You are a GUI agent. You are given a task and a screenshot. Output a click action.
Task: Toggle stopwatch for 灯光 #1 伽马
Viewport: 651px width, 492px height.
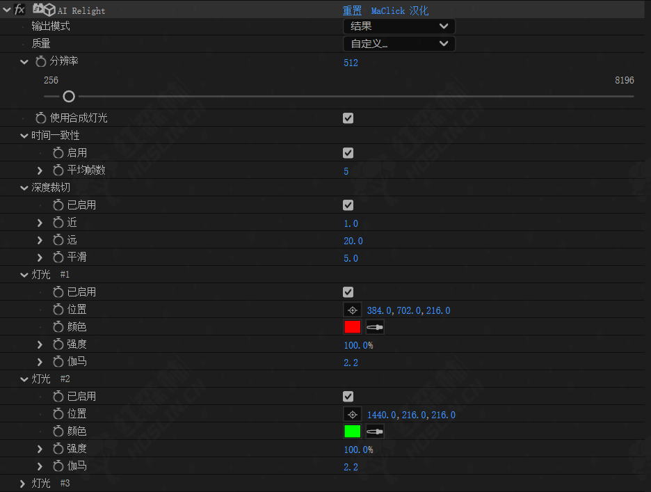coord(58,362)
